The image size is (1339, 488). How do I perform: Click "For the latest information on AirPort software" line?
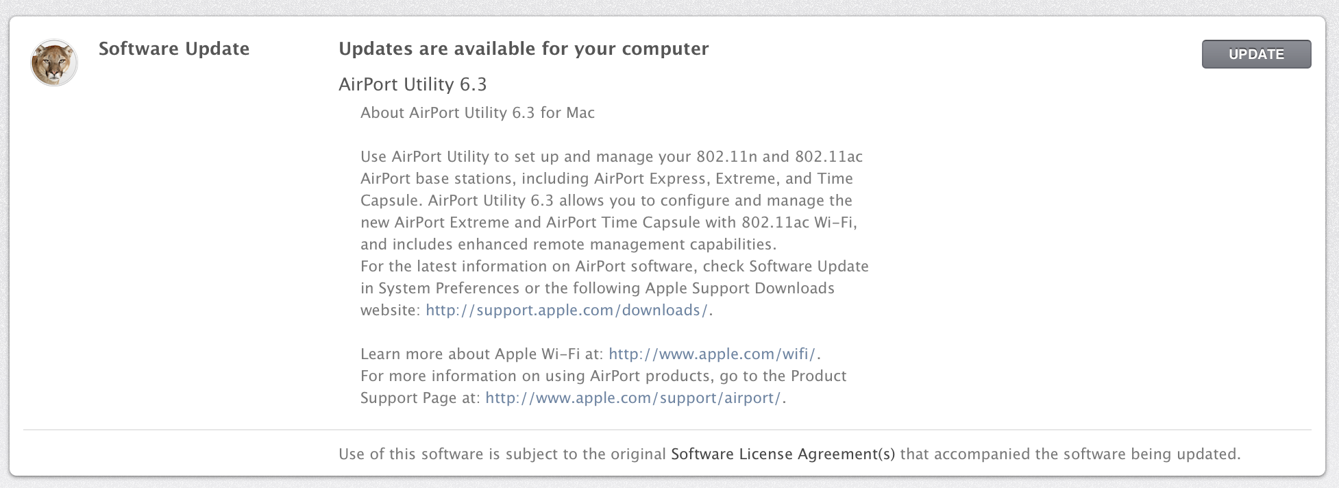614,267
